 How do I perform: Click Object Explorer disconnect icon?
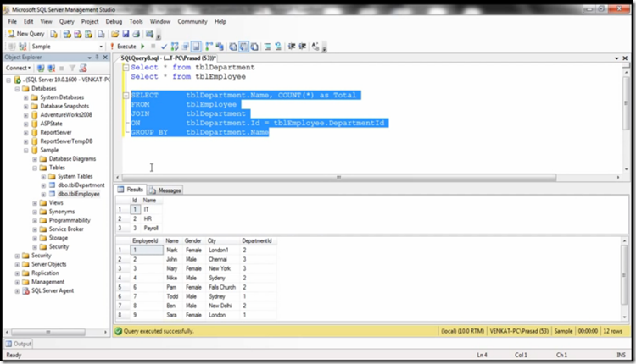(x=51, y=68)
